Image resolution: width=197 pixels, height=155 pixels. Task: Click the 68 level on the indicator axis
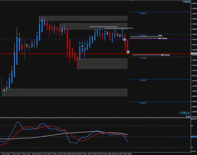pyautogui.click(x=192, y=126)
